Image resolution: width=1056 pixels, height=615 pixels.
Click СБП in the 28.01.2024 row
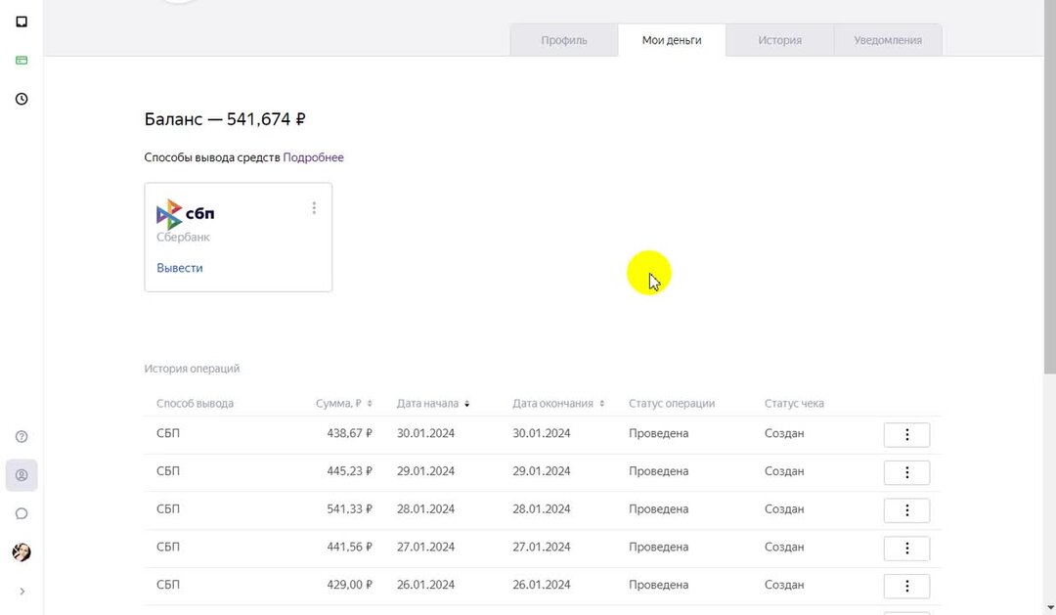click(x=168, y=508)
